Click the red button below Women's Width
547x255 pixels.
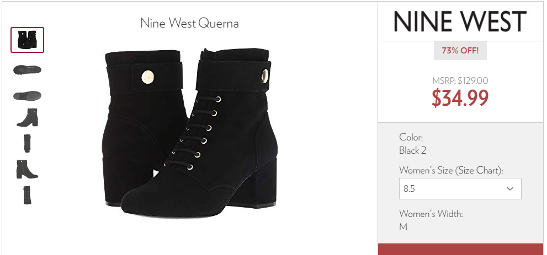(460, 249)
